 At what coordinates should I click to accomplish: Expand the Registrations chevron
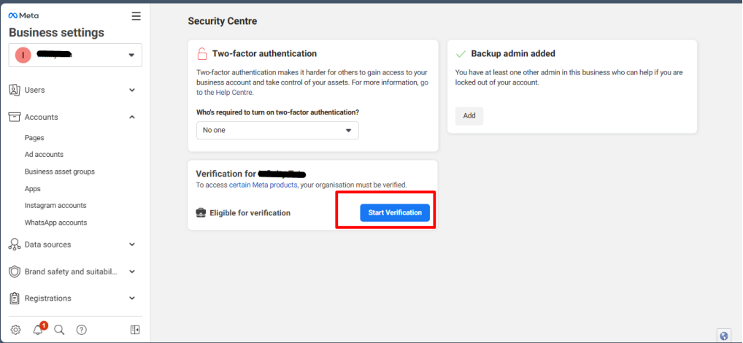[132, 298]
